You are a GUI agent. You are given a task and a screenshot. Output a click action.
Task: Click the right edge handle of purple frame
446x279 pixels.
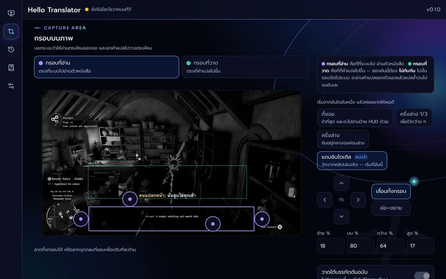point(262,219)
